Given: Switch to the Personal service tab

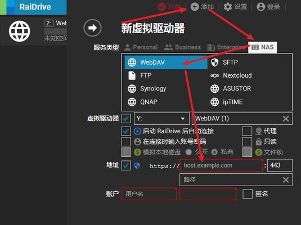Looking at the screenshot, I should [141, 47].
